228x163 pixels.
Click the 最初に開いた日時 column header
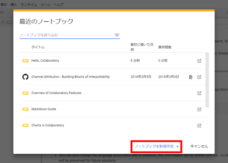tap(142, 47)
